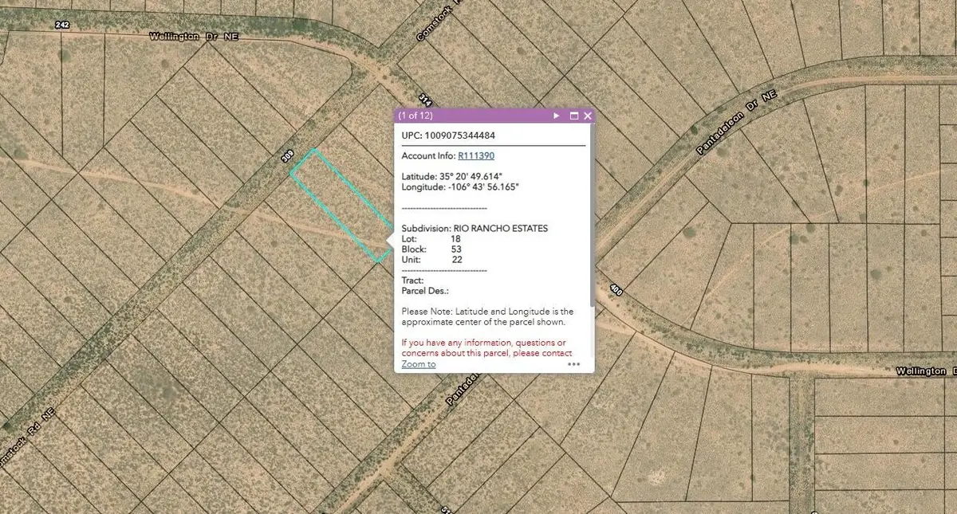Click the Block 53 value
Viewport: 957px width, 514px height.
tap(456, 249)
